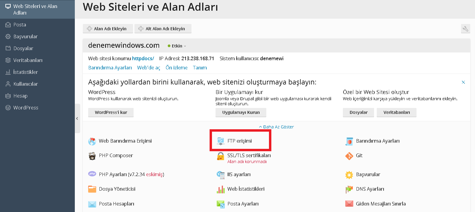
Task: Open Barındırma Ayarları shield icon
Action: pyautogui.click(x=349, y=141)
